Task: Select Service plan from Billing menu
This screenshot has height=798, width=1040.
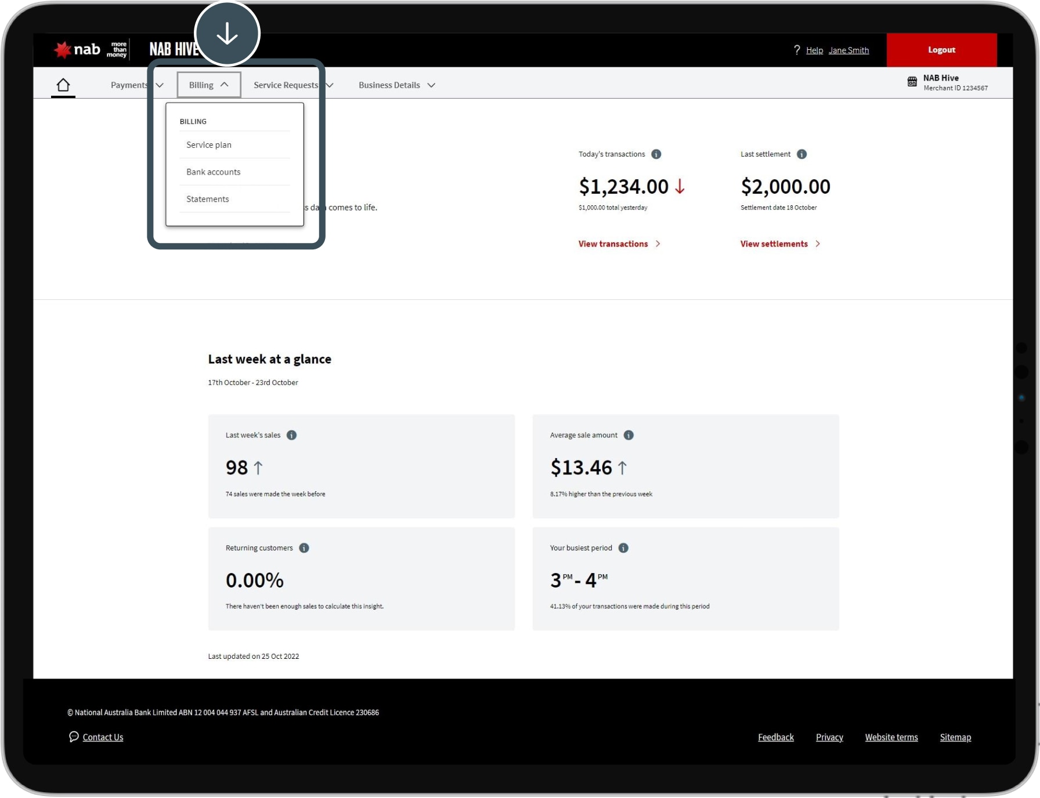Action: (209, 145)
